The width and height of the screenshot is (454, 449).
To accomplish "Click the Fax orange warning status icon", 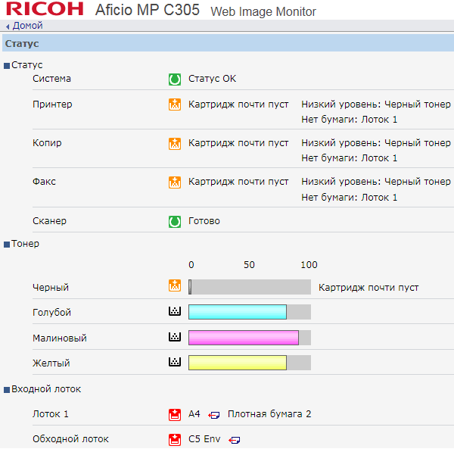I will (x=175, y=182).
